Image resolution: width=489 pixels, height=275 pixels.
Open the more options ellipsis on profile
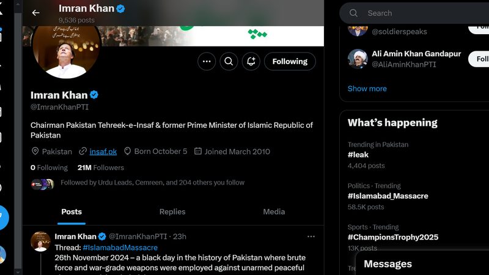click(x=207, y=62)
